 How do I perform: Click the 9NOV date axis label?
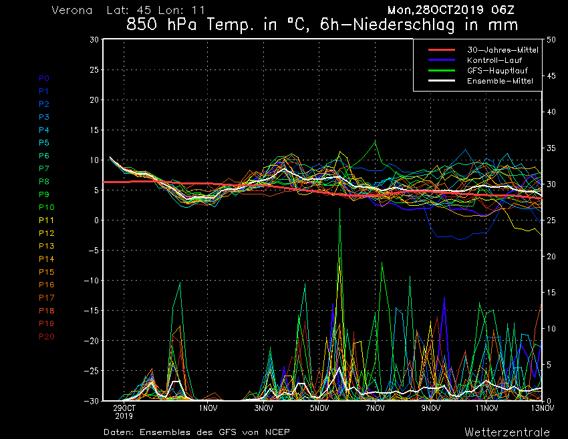point(431,408)
